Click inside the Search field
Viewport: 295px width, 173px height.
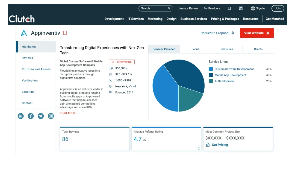(x=154, y=8)
